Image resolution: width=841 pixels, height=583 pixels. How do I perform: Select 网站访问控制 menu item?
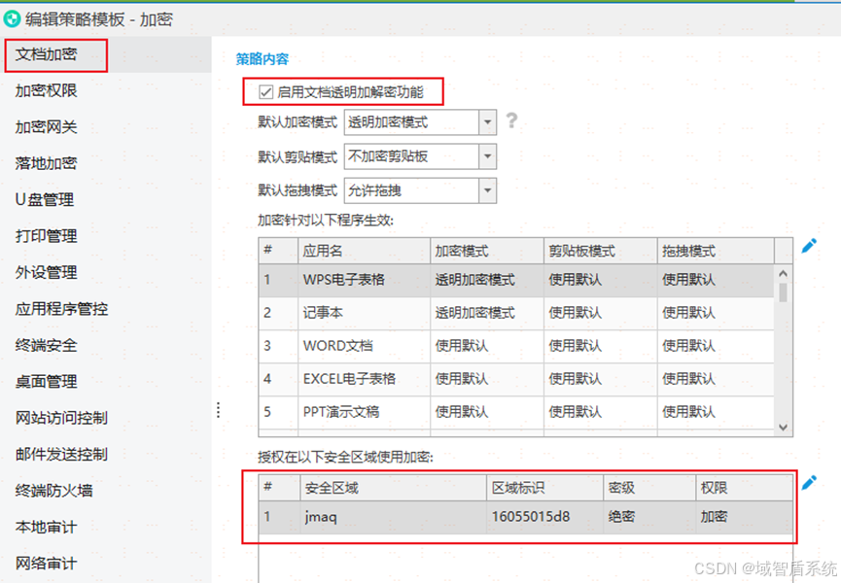coord(62,419)
